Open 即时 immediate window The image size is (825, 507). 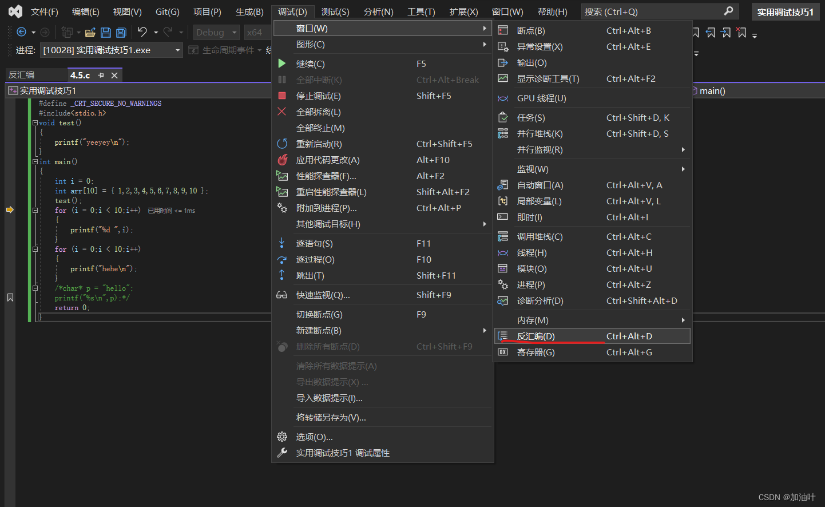(592, 217)
